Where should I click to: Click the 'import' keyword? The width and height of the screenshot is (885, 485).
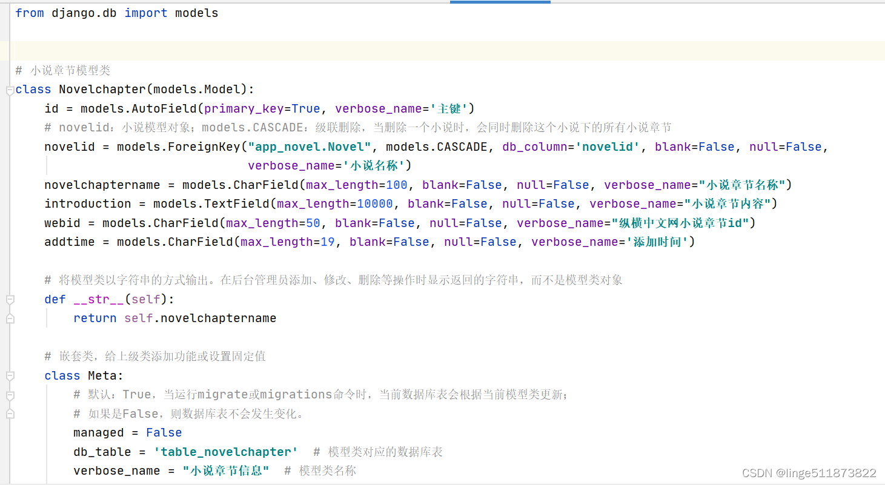pyautogui.click(x=146, y=13)
